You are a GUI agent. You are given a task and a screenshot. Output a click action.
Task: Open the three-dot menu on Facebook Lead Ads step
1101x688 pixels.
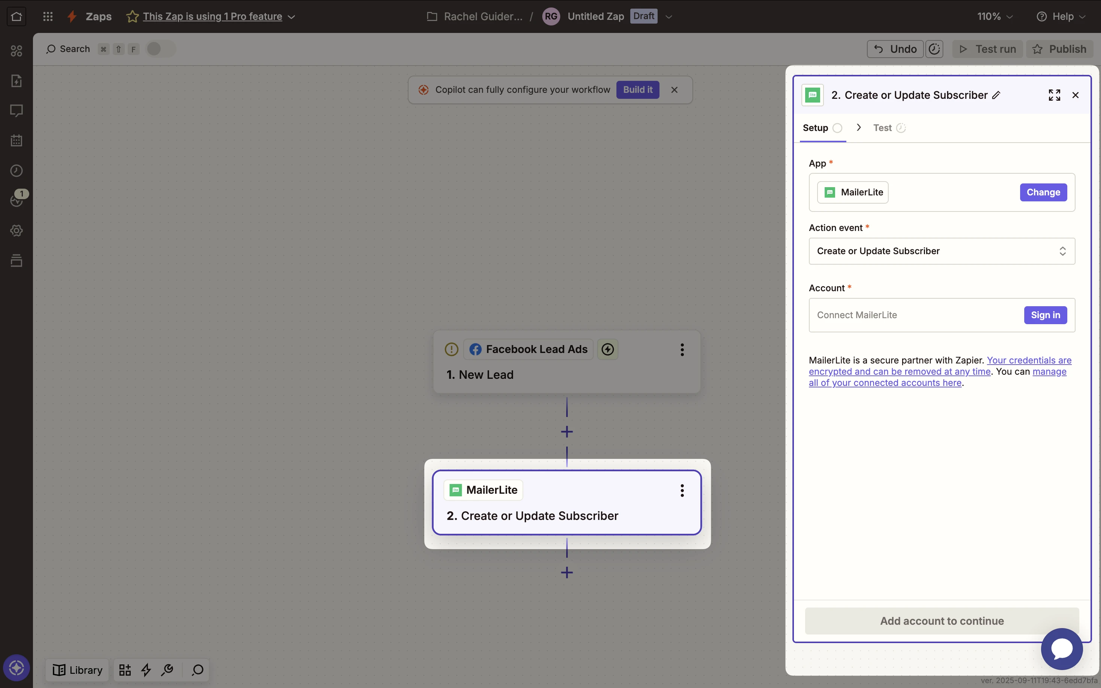pyautogui.click(x=682, y=350)
